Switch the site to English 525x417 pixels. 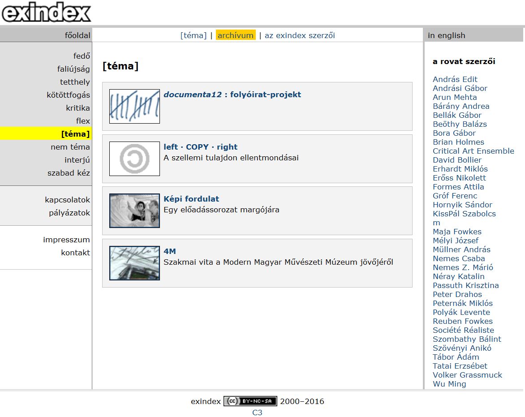[447, 35]
